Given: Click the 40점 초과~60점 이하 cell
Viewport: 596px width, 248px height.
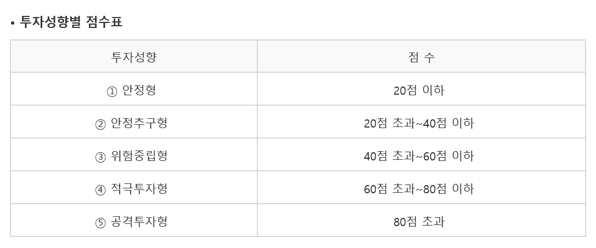Looking at the screenshot, I should (421, 154).
